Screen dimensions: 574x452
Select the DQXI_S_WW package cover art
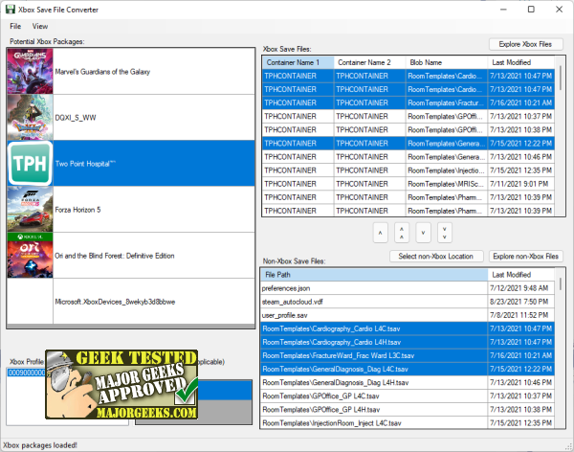[x=30, y=117]
